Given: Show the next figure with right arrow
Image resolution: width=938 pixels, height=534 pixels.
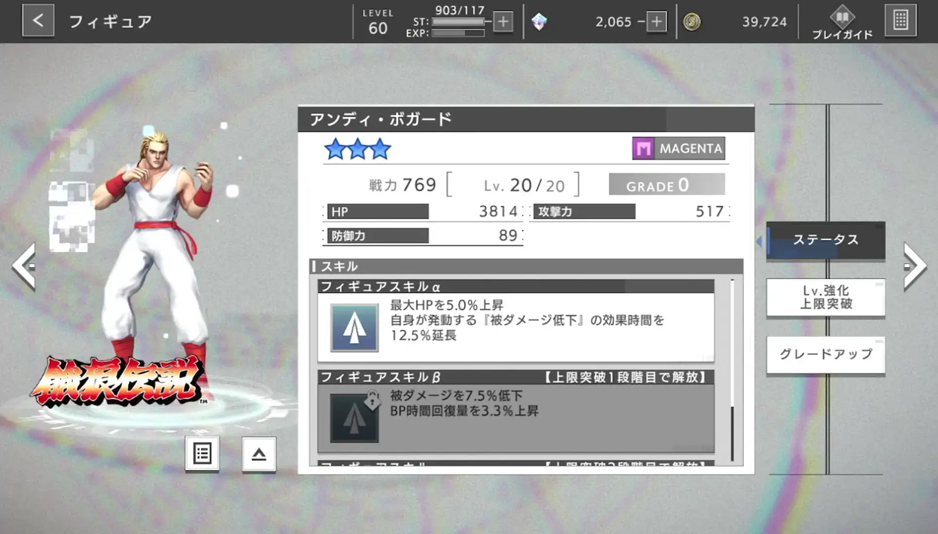Looking at the screenshot, I should click(914, 266).
